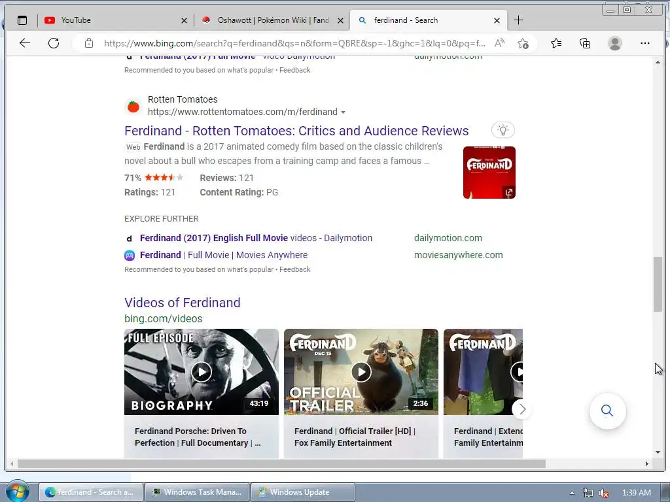Open Collections icon in toolbar
Screen dimensions: 670x502
pos(585,43)
